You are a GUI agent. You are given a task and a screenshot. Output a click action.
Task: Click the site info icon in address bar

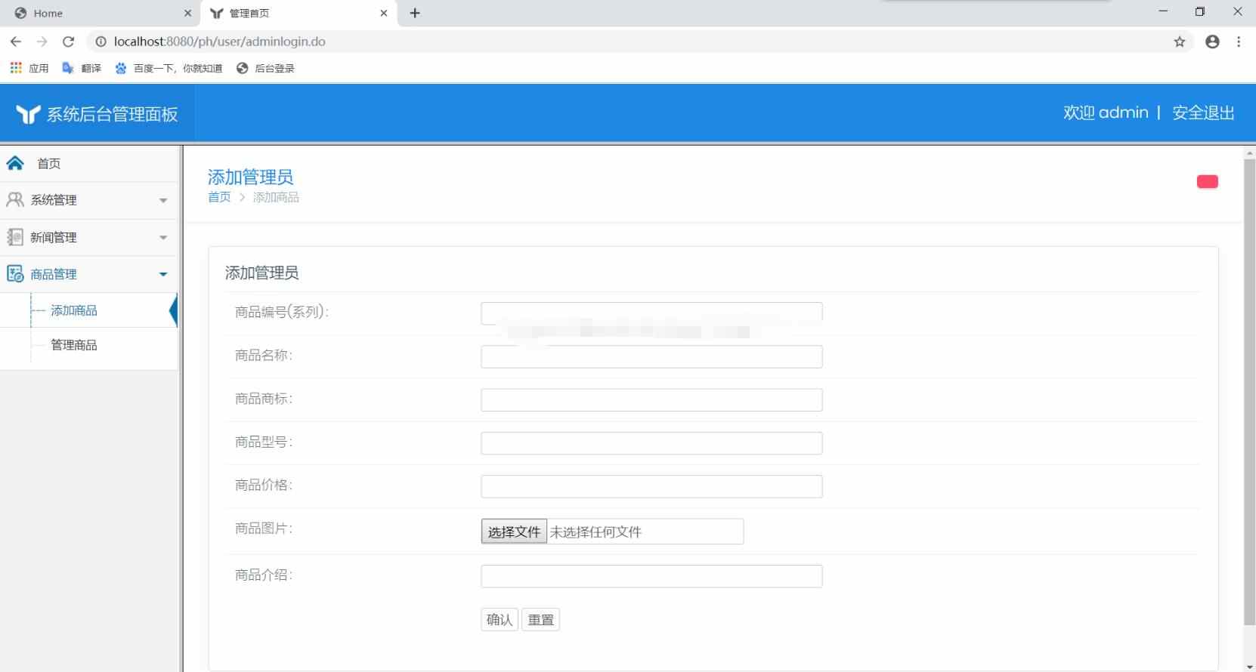click(x=101, y=42)
